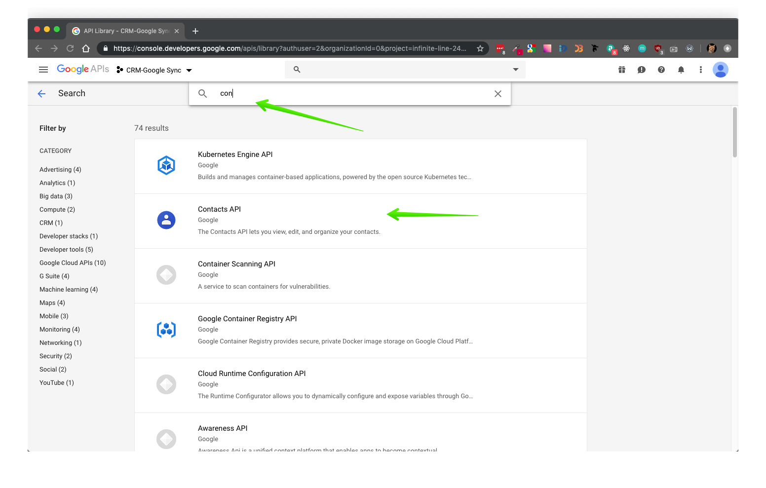Open a new browser tab
The image size is (766, 488).
click(x=195, y=31)
